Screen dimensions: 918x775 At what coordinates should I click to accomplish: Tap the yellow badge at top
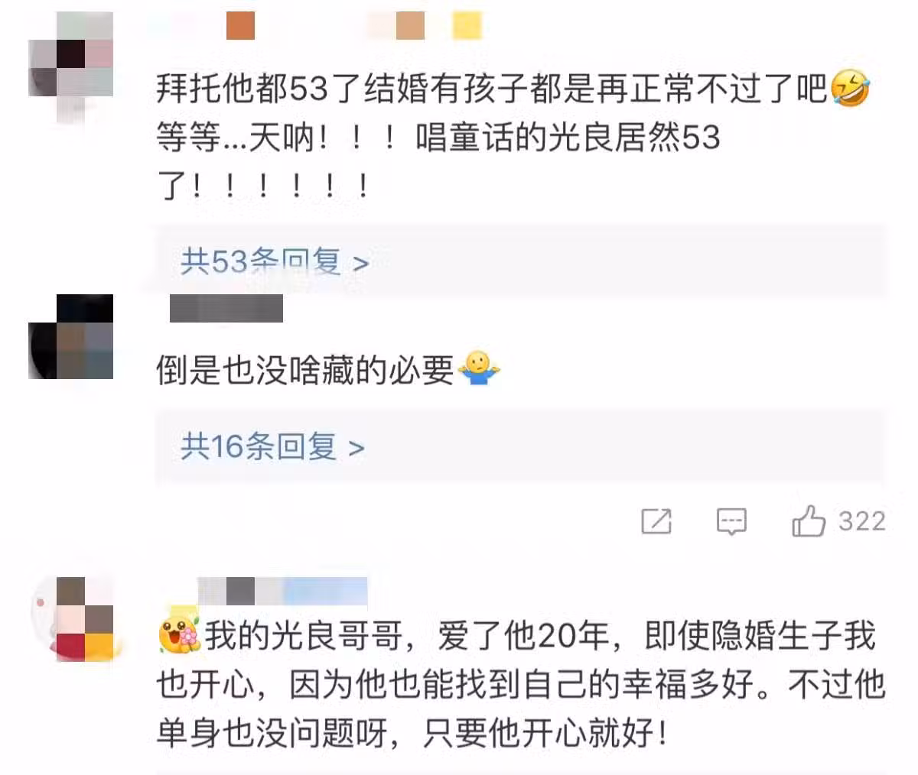click(467, 26)
